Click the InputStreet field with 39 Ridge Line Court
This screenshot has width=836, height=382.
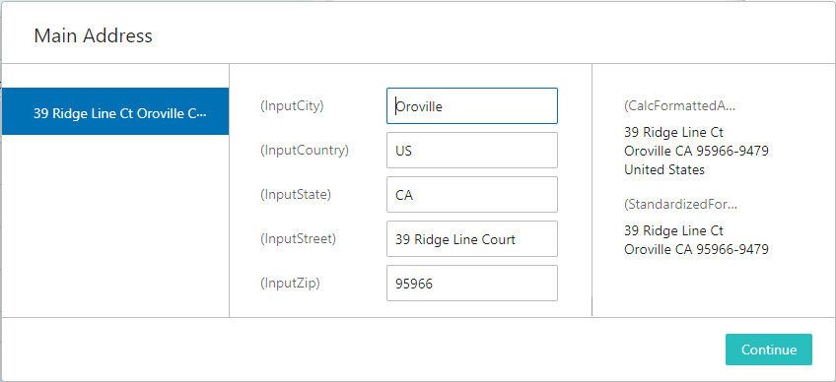click(472, 238)
